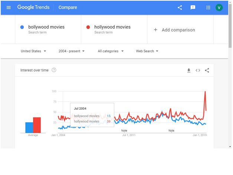
Task: Click the blue average bar
Action: pyautogui.click(x=29, y=128)
